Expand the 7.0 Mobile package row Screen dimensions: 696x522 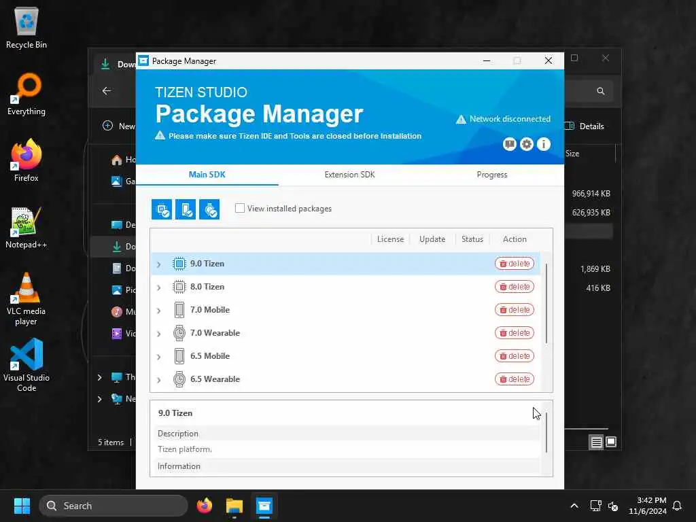coord(159,310)
